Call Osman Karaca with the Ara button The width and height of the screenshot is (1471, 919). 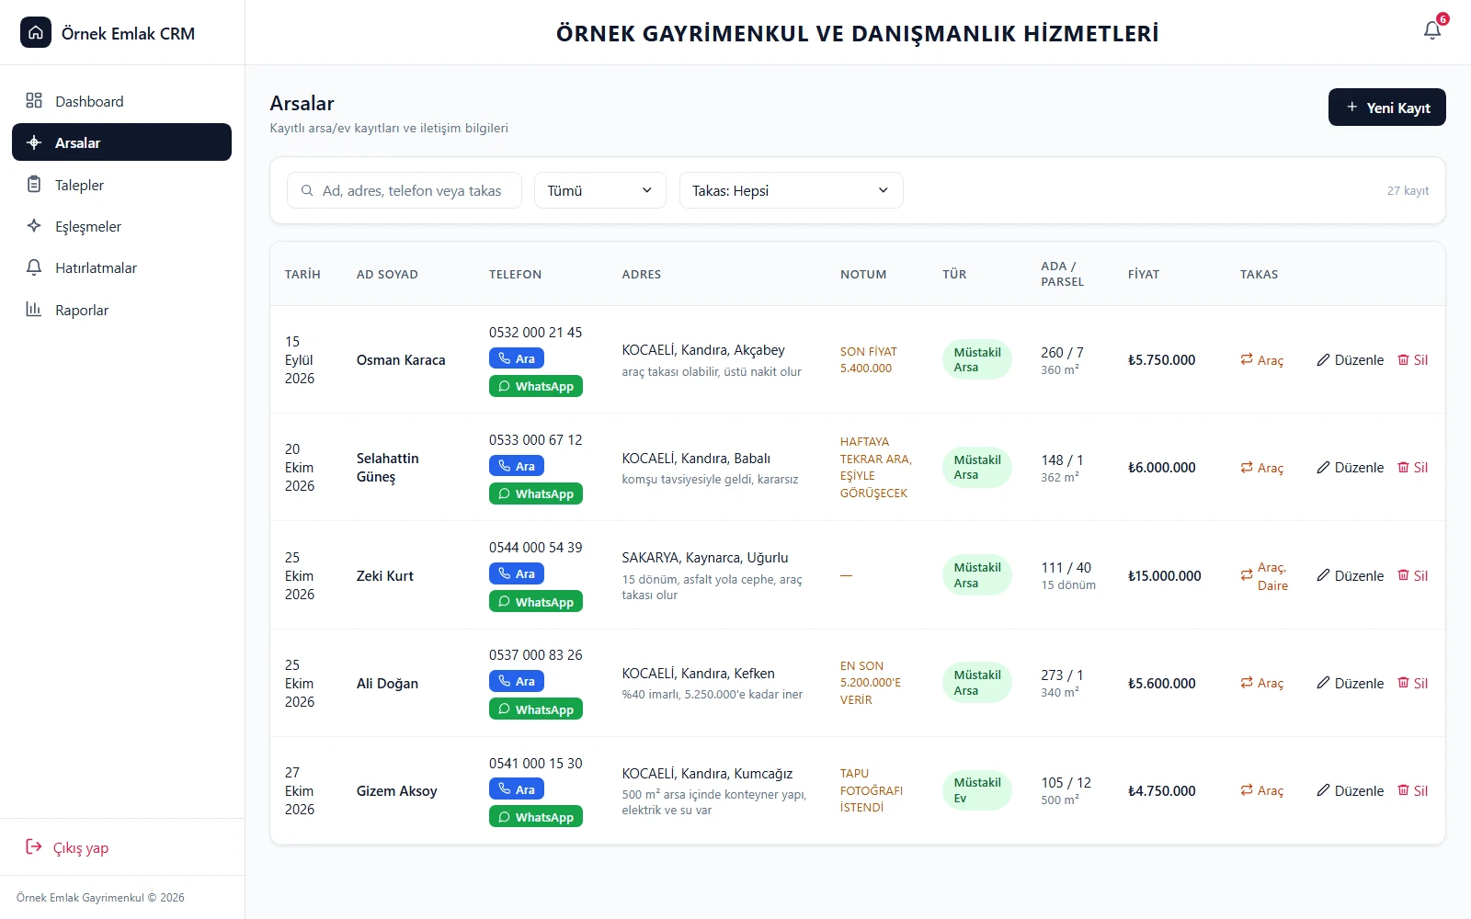(x=517, y=358)
